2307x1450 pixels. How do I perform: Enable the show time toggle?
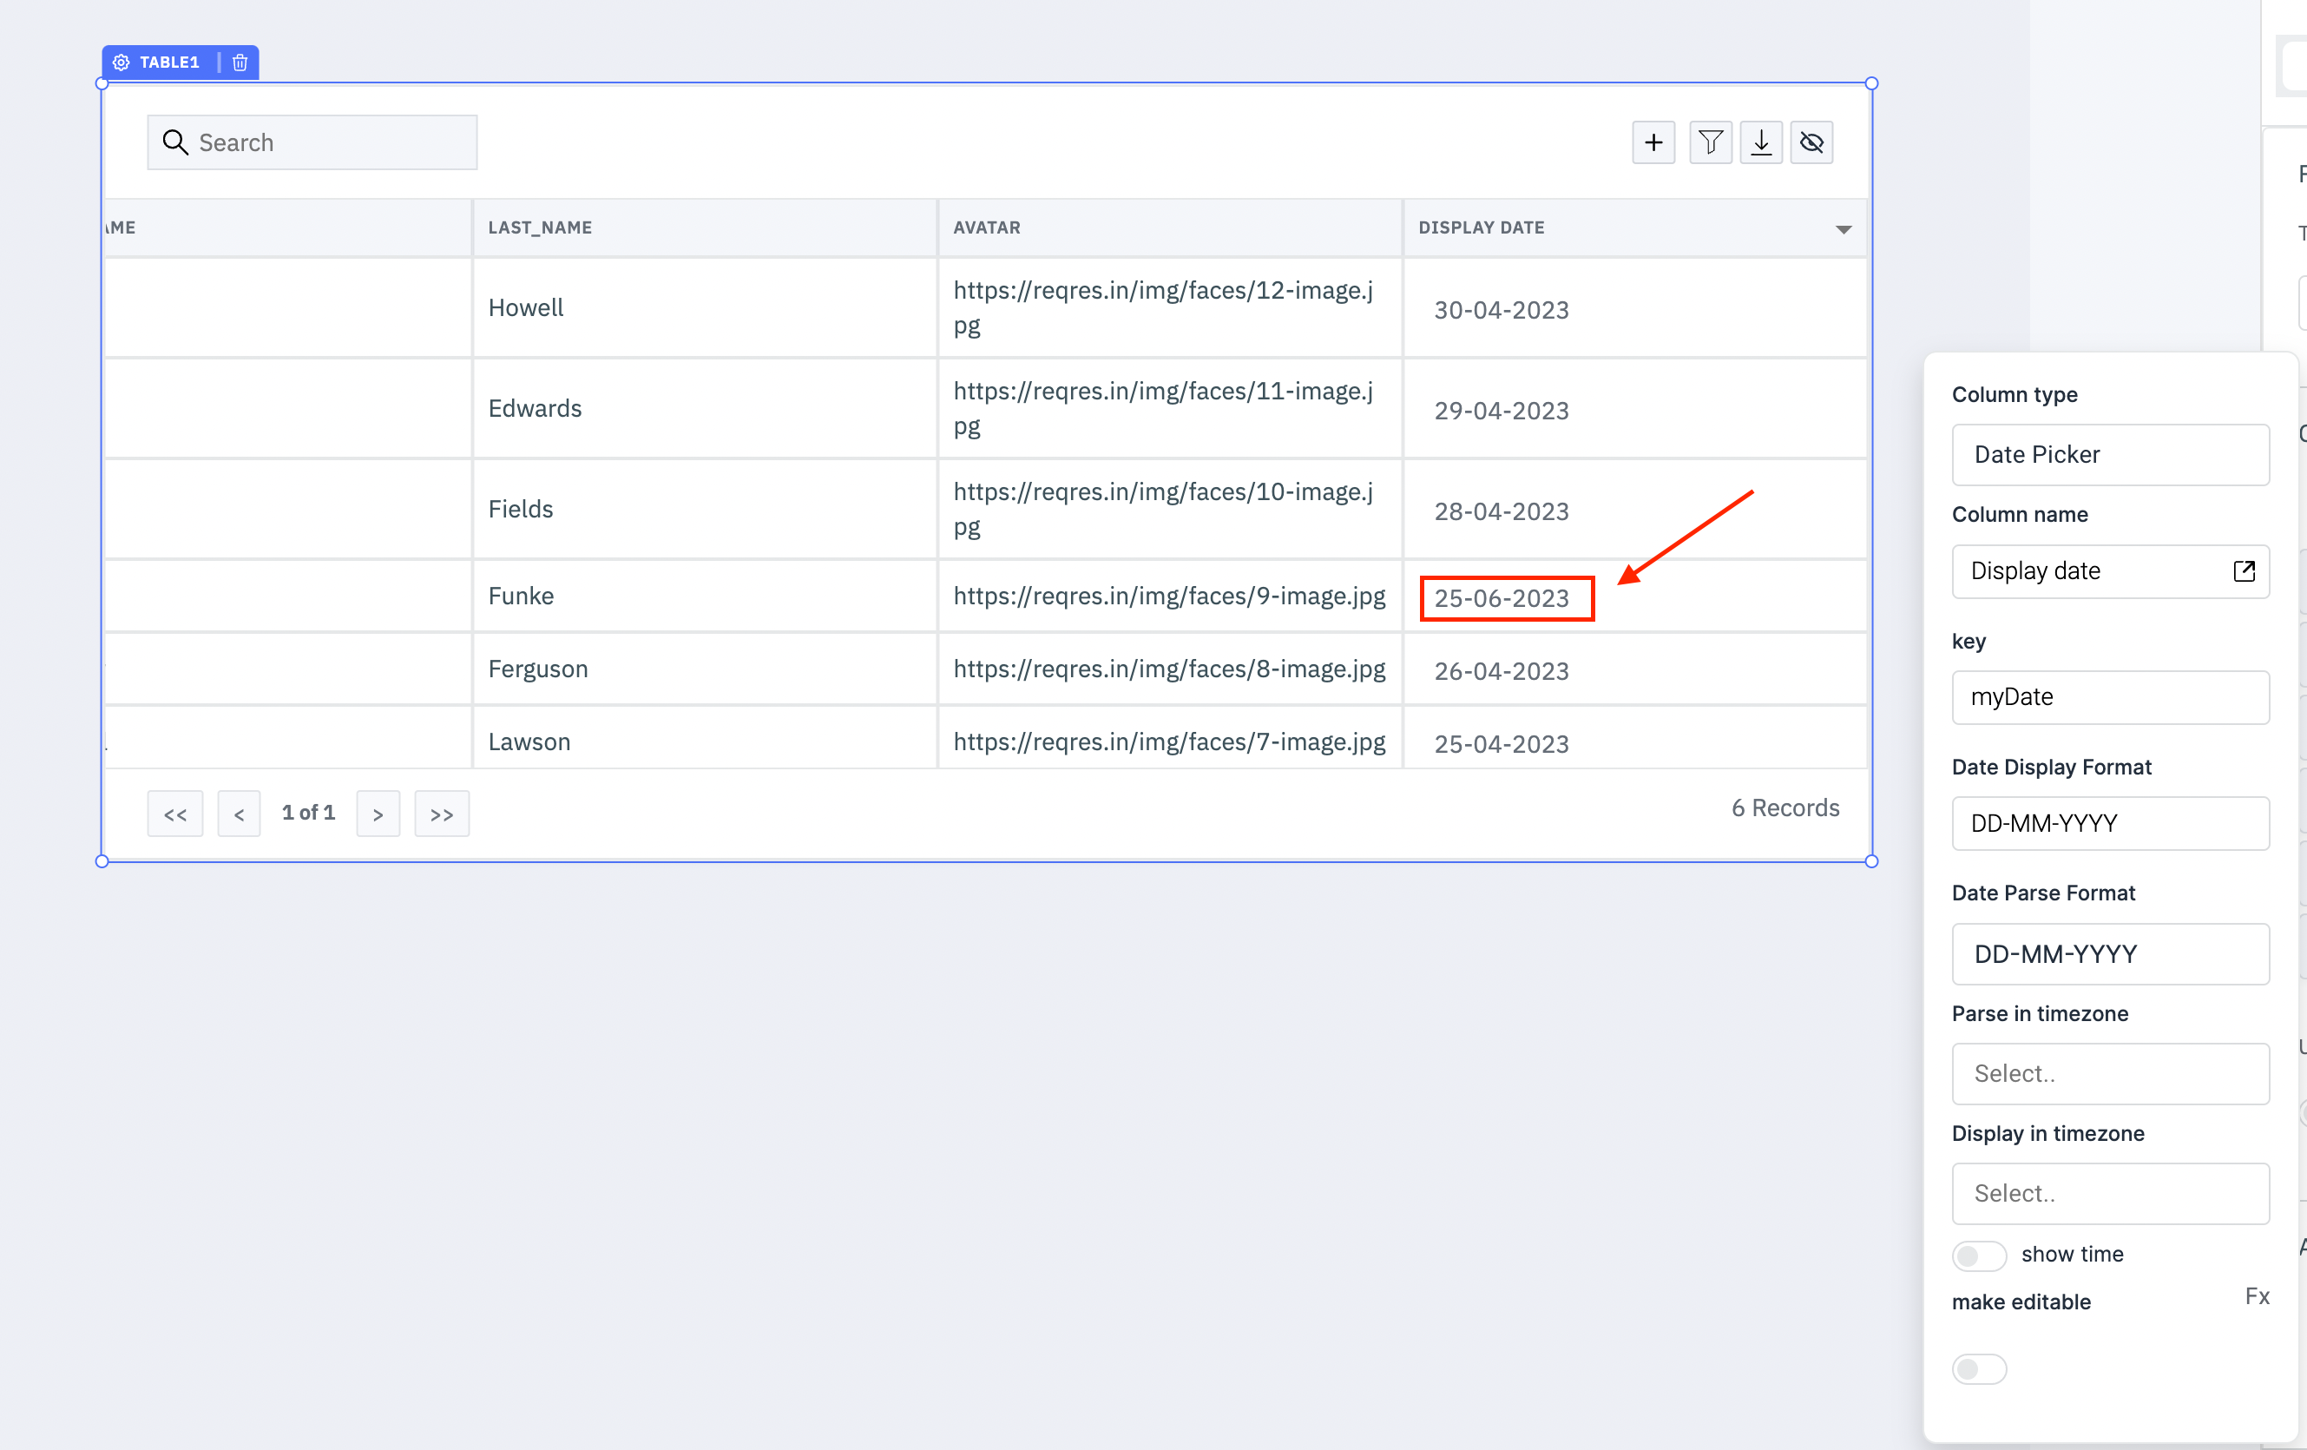pos(1979,1256)
